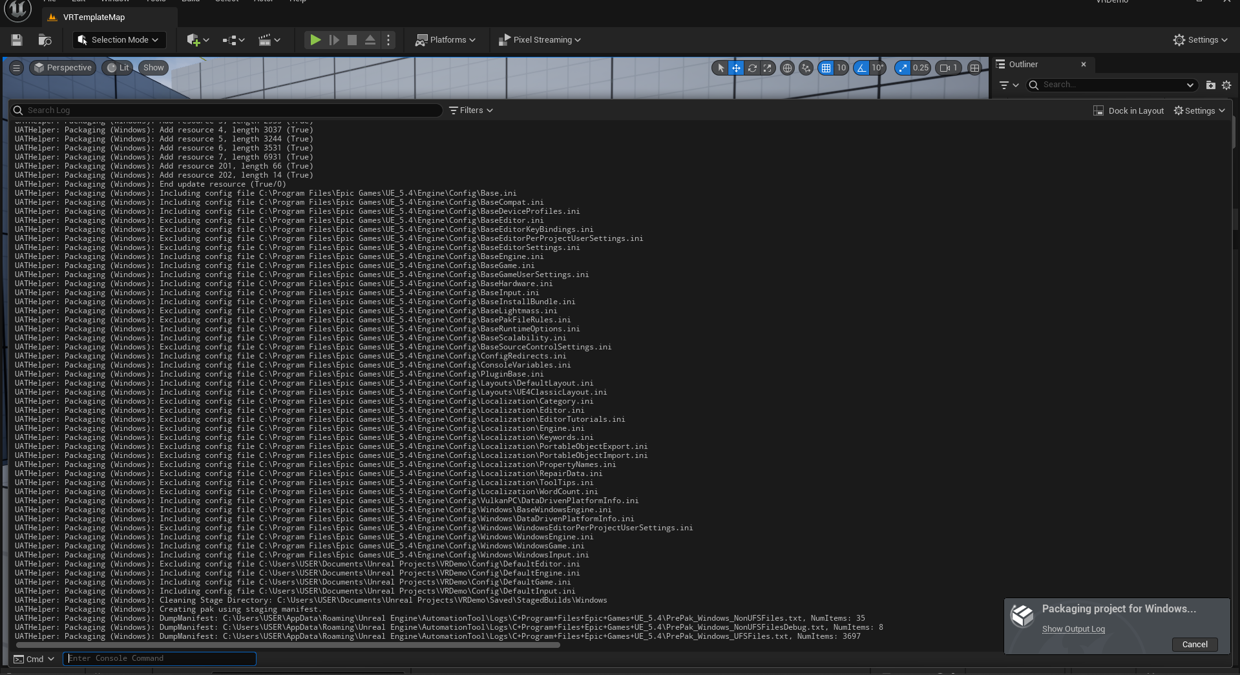Click the Show Output Log link
The image size is (1240, 675).
tap(1073, 629)
